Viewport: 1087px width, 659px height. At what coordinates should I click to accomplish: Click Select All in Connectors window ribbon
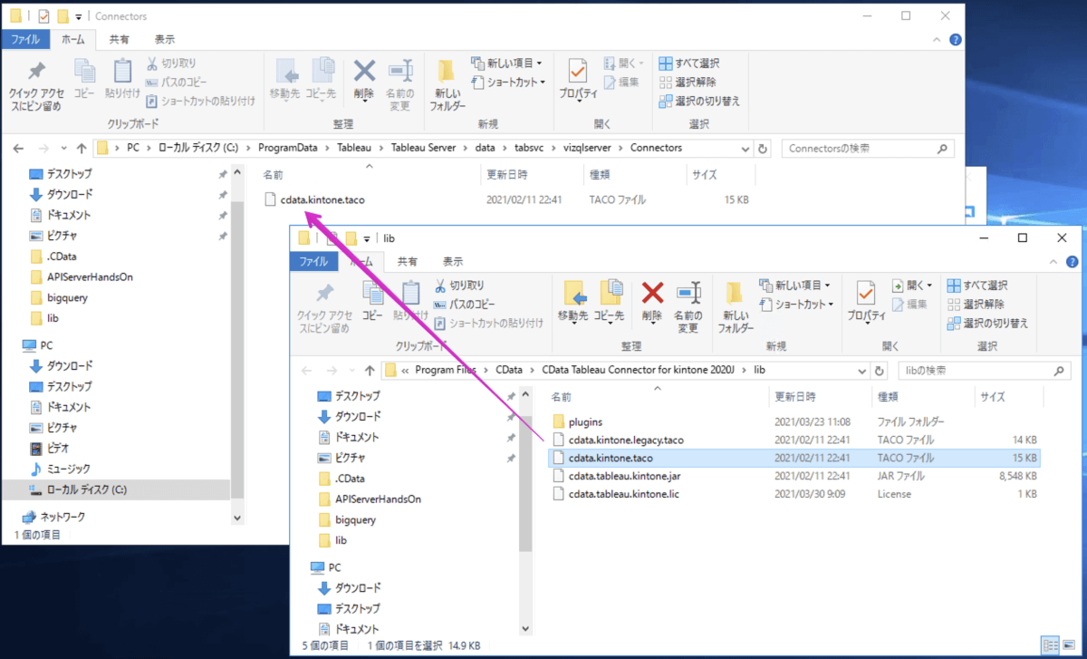click(689, 63)
